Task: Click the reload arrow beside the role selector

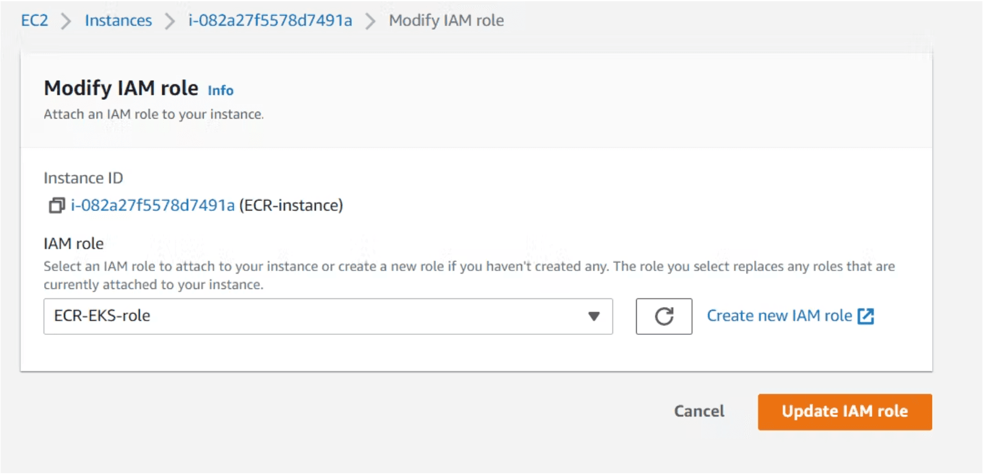Action: [x=663, y=316]
